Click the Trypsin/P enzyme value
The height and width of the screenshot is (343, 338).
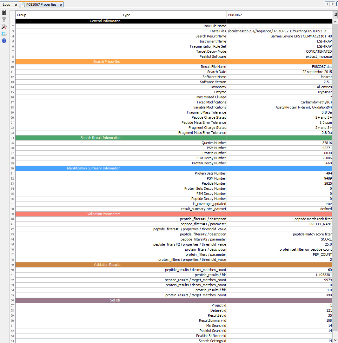[280, 92]
